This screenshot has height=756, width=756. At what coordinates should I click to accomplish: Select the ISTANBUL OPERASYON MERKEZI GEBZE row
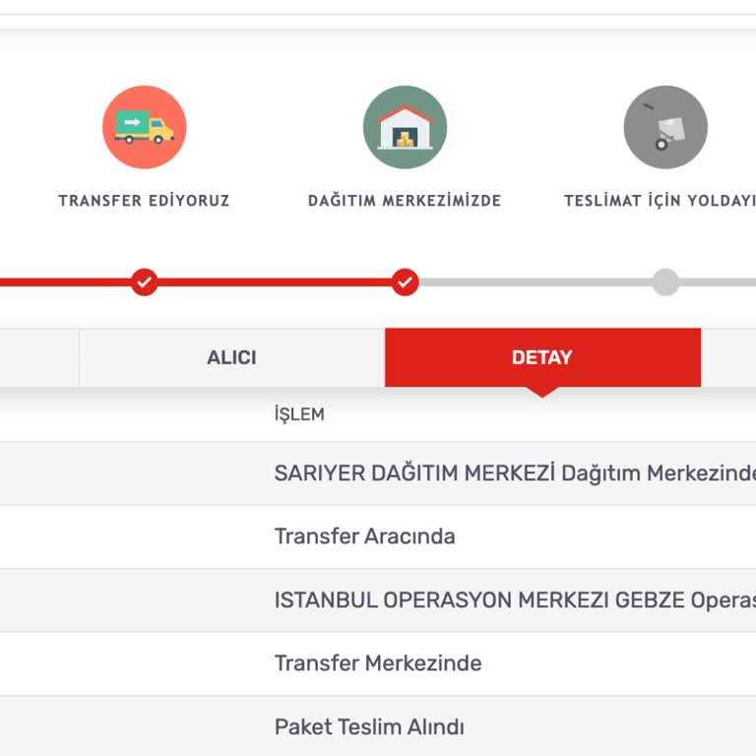coord(378,600)
